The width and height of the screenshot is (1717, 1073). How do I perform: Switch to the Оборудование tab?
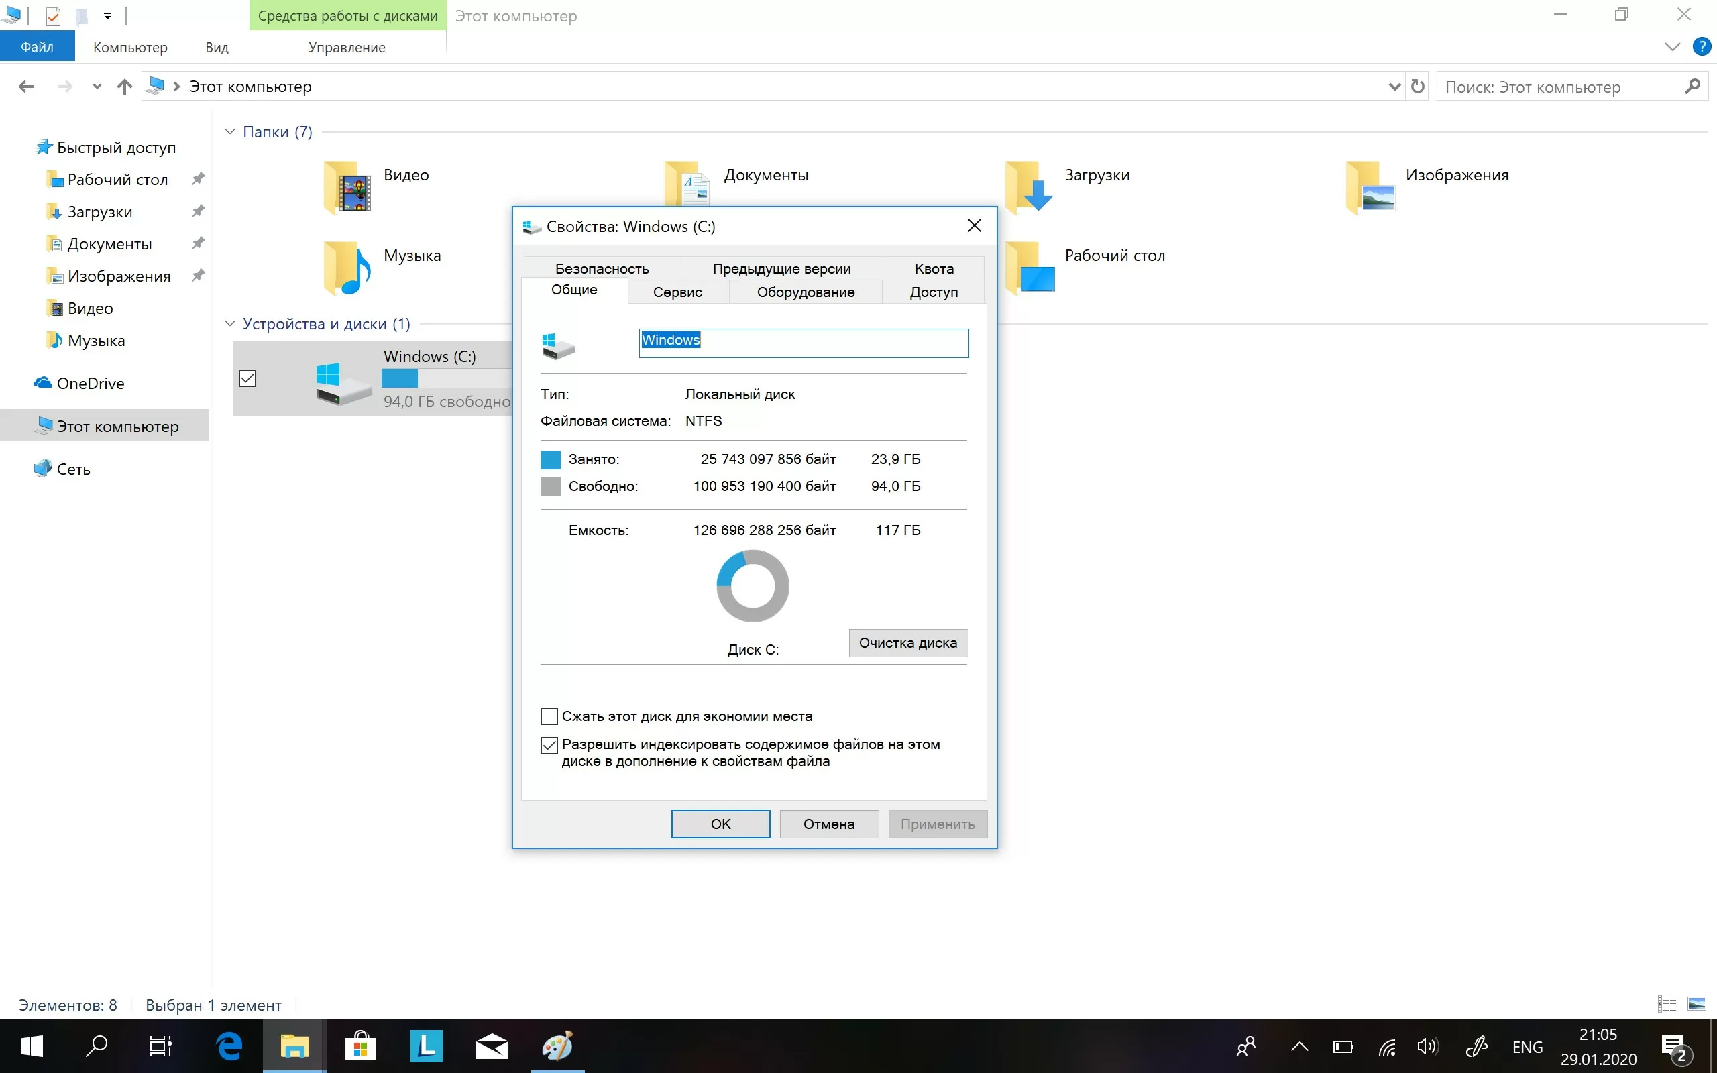[806, 292]
